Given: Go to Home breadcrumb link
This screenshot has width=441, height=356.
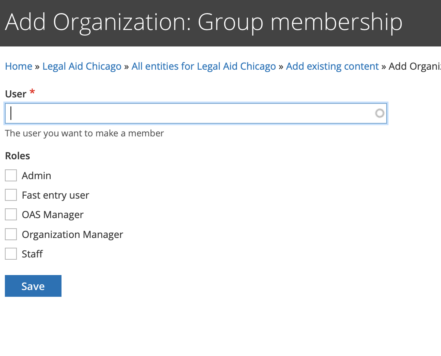Looking at the screenshot, I should [x=19, y=66].
